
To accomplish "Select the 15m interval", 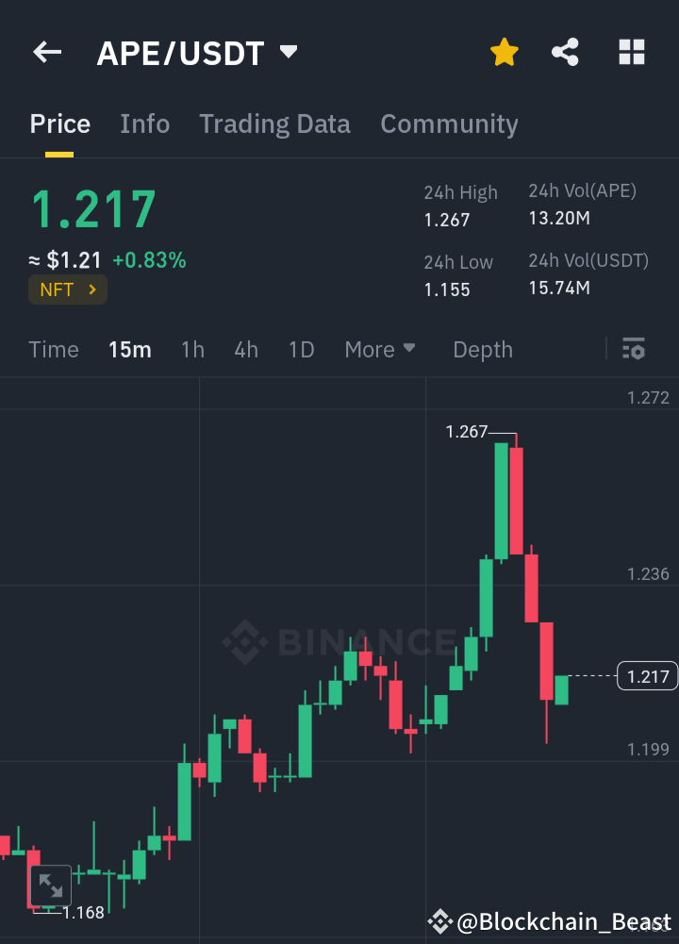I will click(x=130, y=349).
